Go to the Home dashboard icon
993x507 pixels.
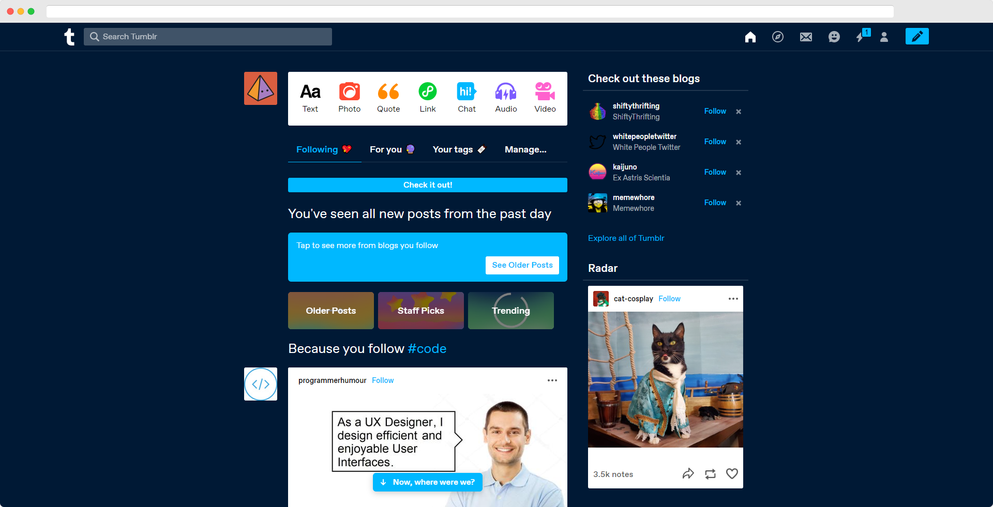pos(750,37)
